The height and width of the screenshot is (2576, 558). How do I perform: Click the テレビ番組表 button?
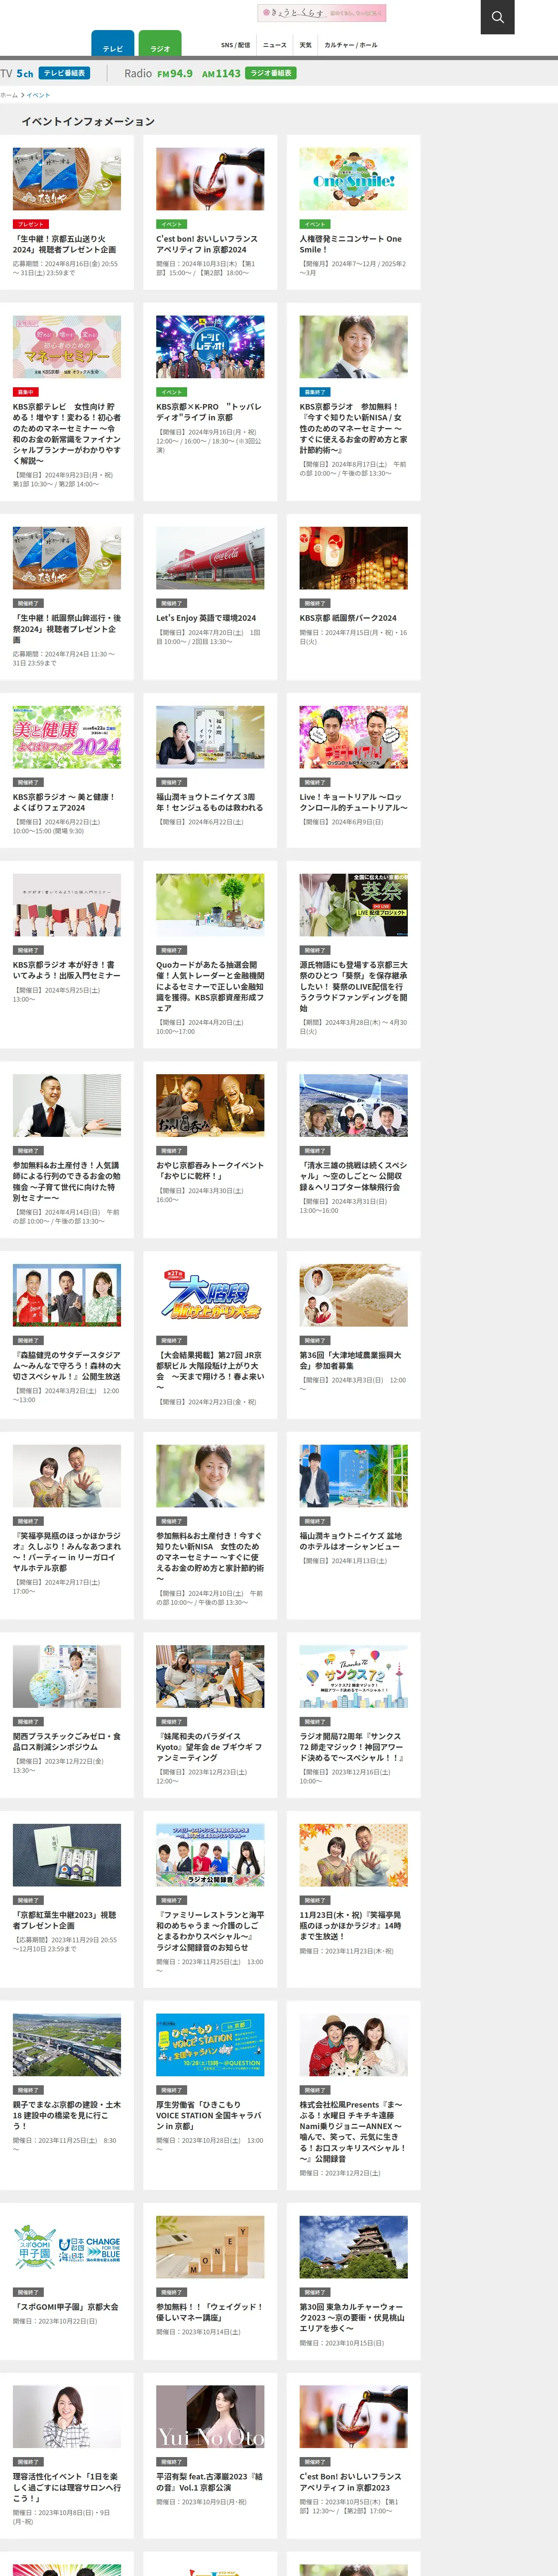point(65,73)
